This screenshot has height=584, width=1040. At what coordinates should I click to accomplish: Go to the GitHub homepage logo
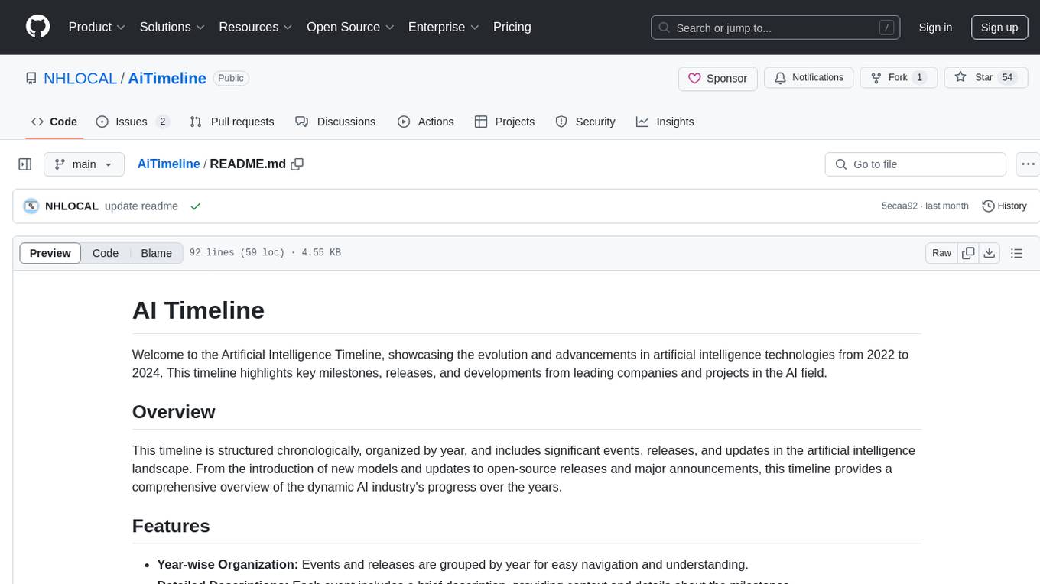tap(37, 27)
